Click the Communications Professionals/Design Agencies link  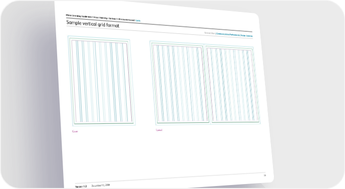coord(234,35)
